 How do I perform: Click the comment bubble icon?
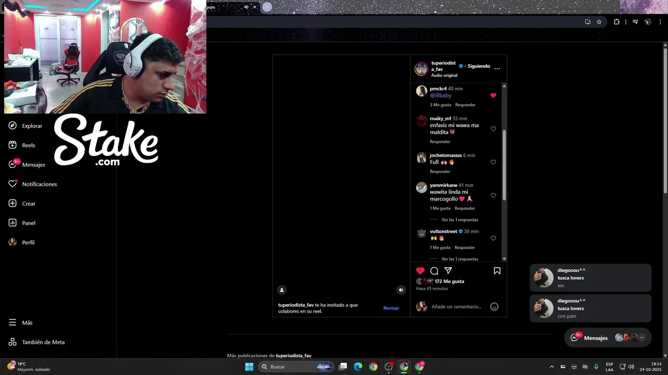434,271
